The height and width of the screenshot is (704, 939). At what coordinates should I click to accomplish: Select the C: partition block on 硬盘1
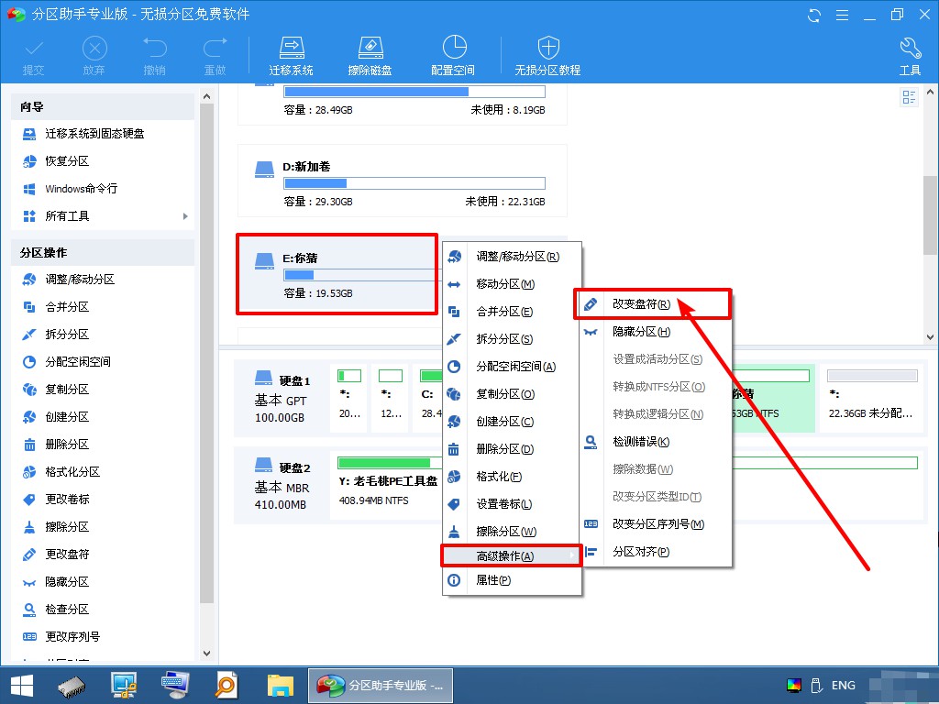click(x=429, y=398)
